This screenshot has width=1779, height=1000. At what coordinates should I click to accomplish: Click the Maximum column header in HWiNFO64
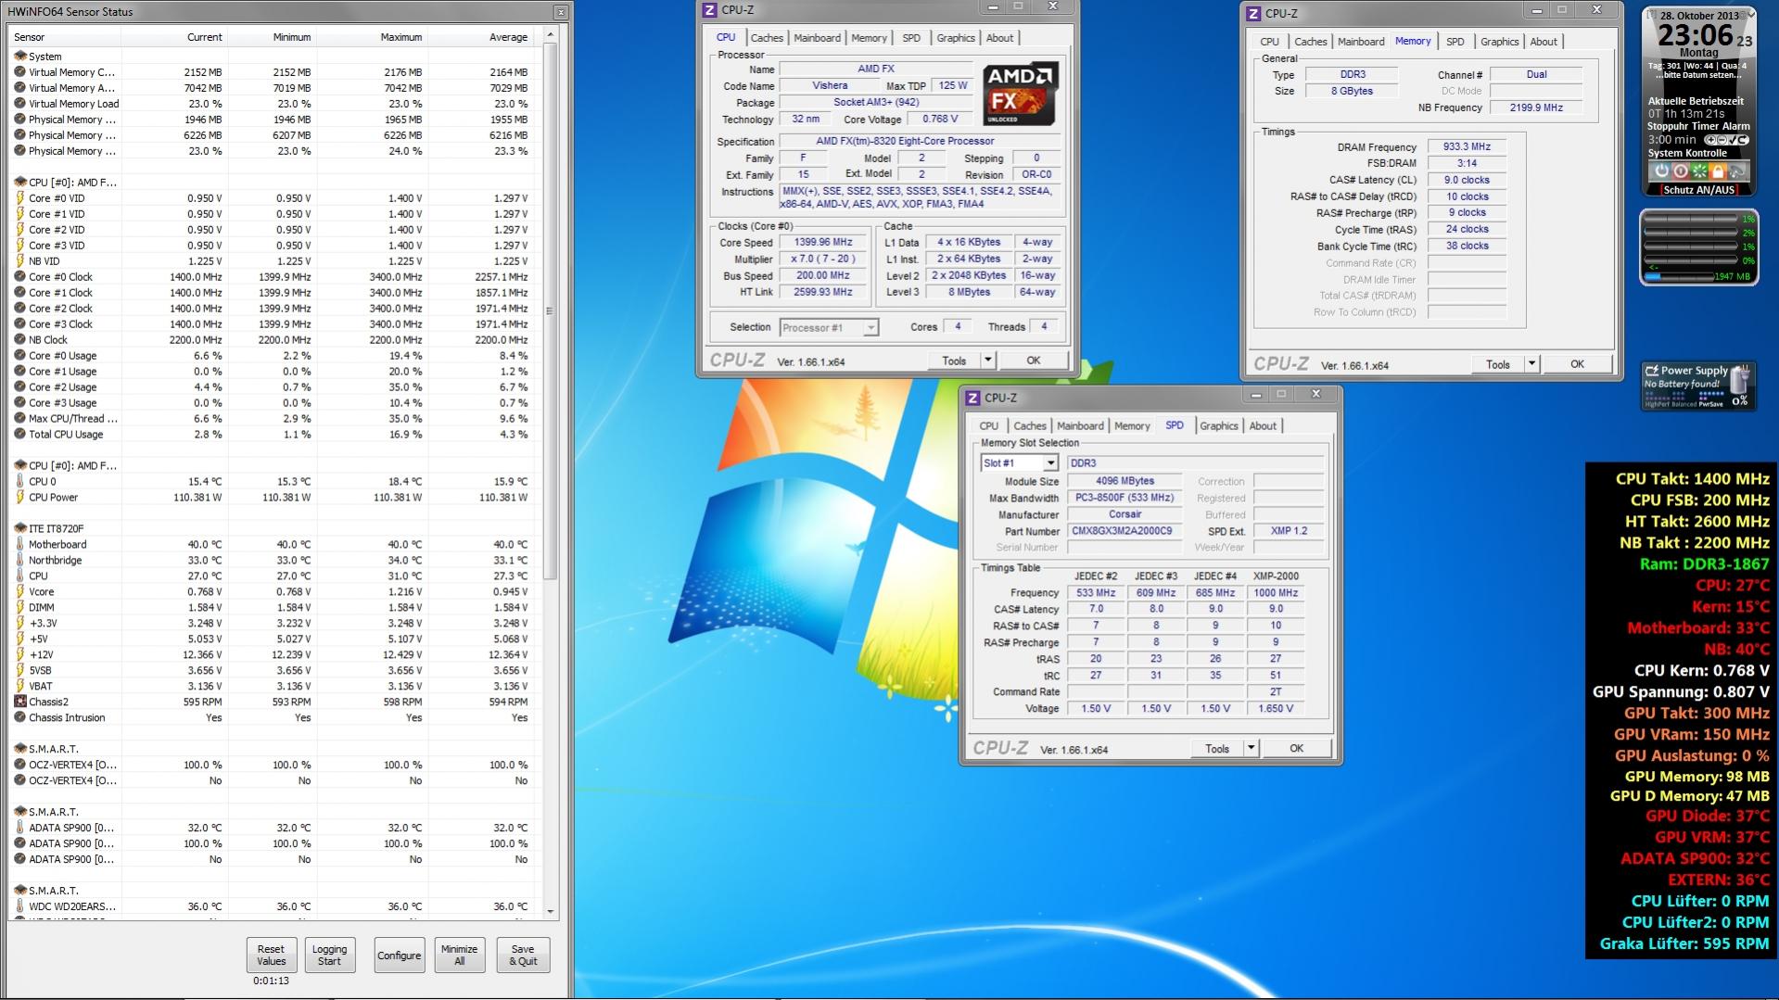point(372,37)
